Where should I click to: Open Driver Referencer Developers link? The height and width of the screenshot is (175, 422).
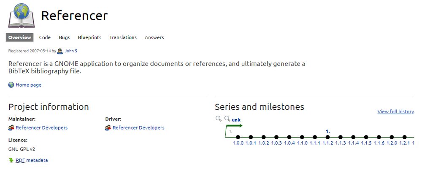[138, 128]
